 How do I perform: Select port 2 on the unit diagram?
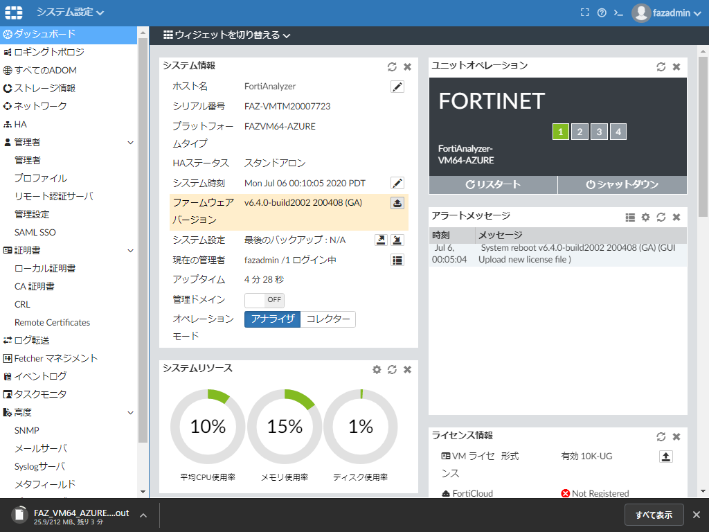580,132
